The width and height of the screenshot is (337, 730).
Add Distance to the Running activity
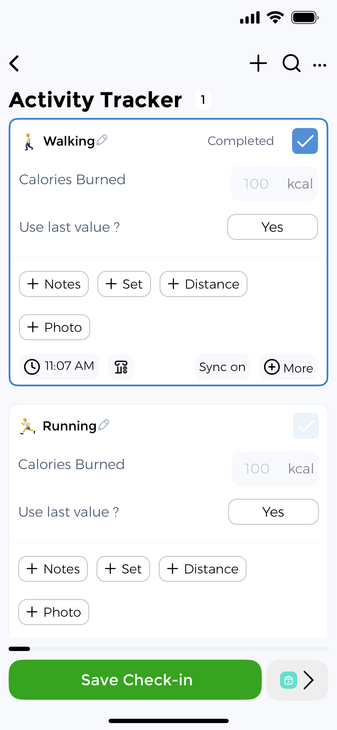point(202,569)
